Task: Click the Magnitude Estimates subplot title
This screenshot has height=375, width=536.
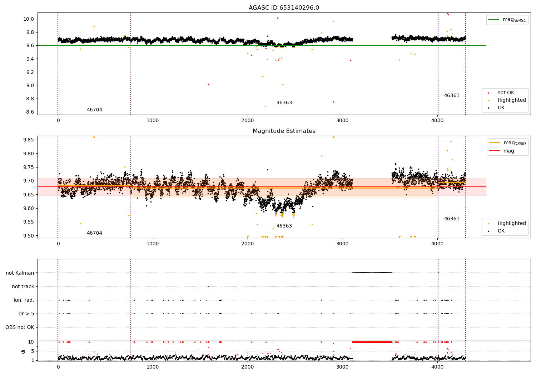Action: [x=284, y=131]
